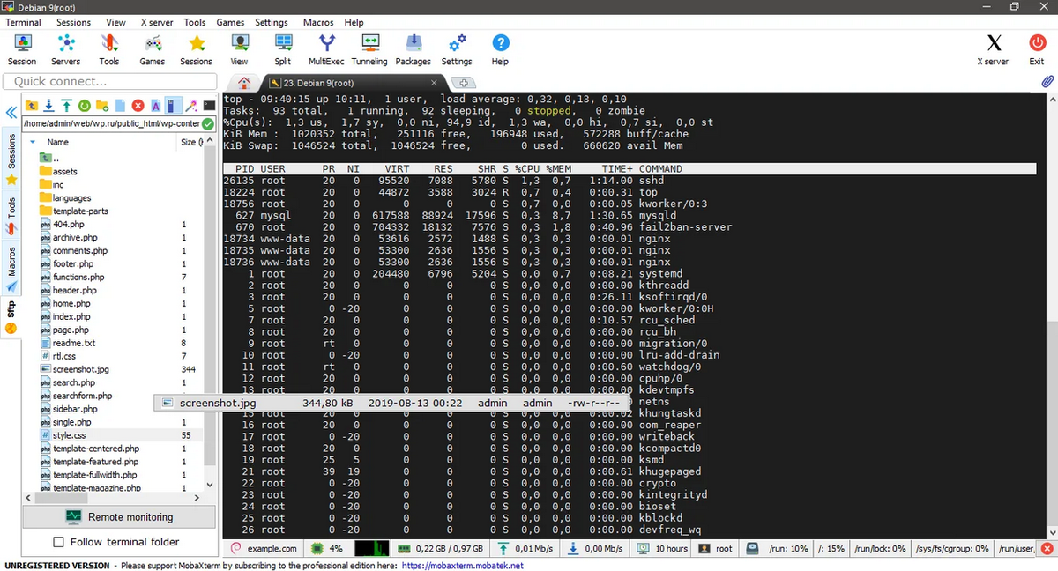Select the template-parts folder
The width and height of the screenshot is (1058, 571).
80,211
